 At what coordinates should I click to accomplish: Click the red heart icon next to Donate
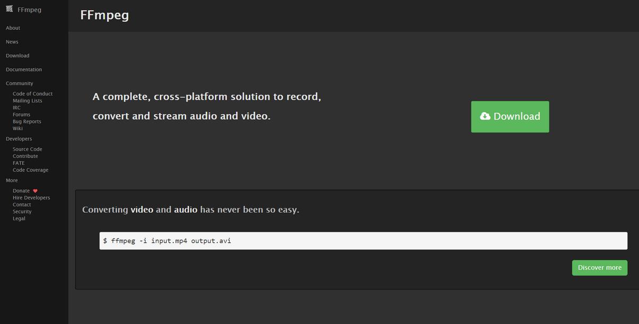35,190
